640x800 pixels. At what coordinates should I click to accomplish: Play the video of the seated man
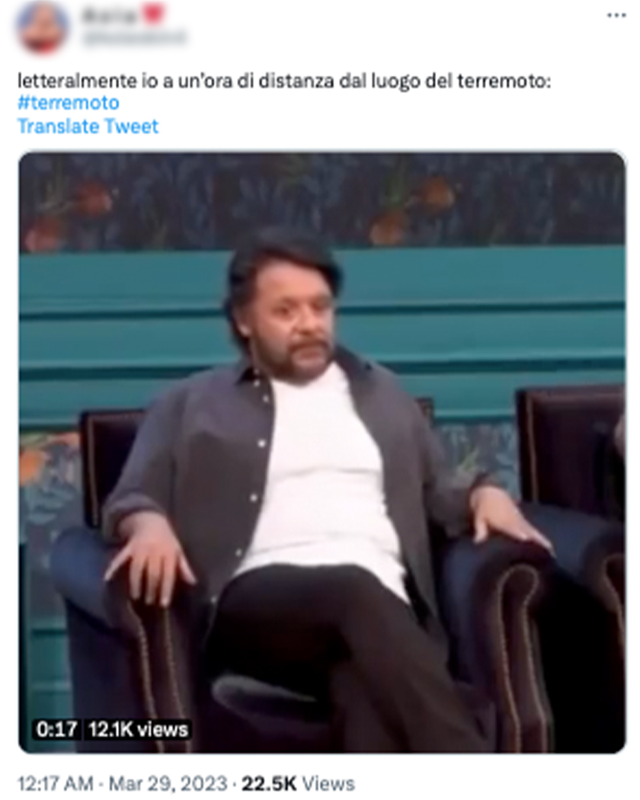(322, 452)
